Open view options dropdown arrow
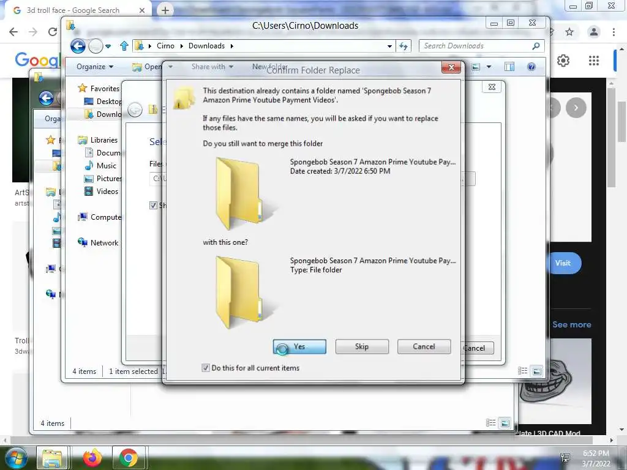This screenshot has height=470, width=627. [x=489, y=67]
